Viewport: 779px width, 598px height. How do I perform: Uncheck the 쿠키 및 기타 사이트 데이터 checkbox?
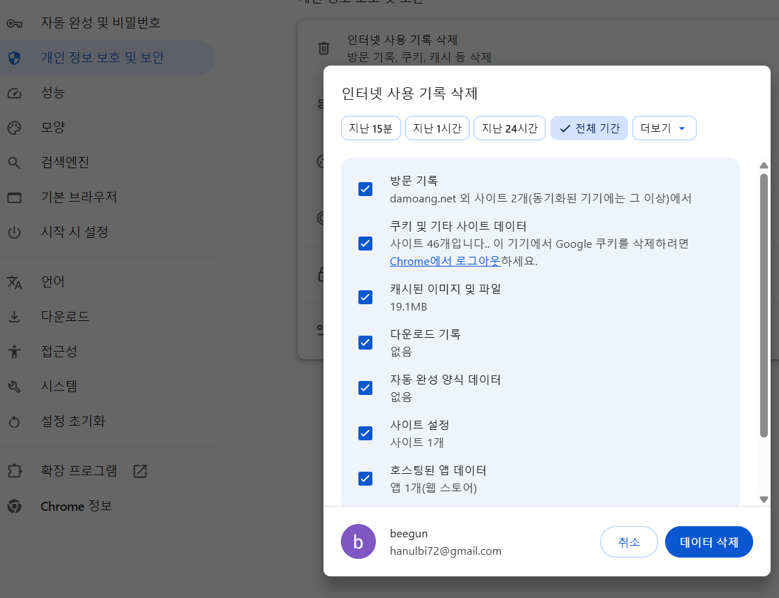point(365,243)
